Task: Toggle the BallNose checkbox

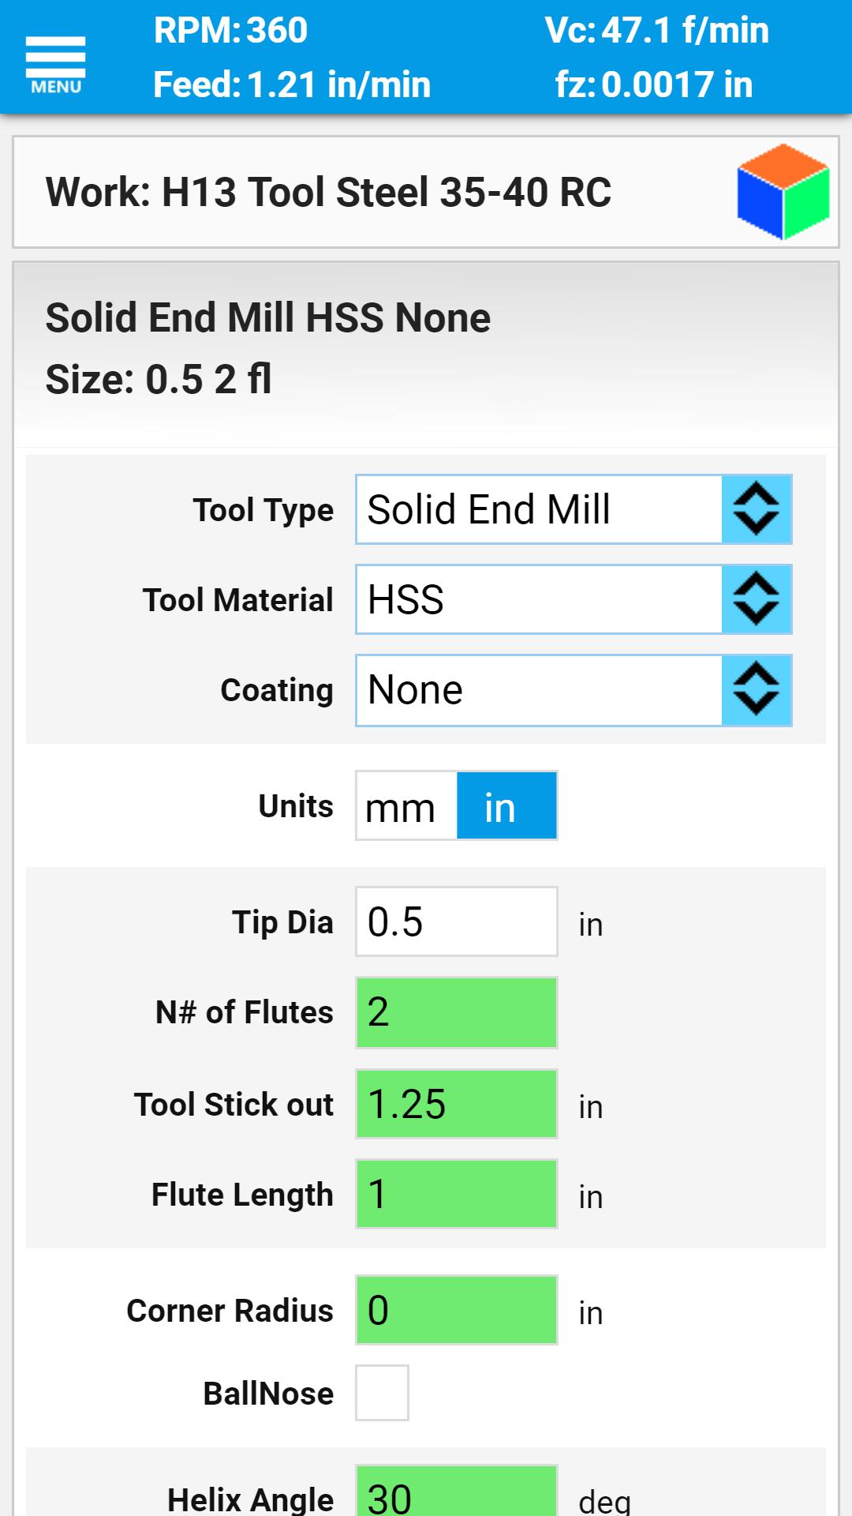Action: pos(382,1393)
